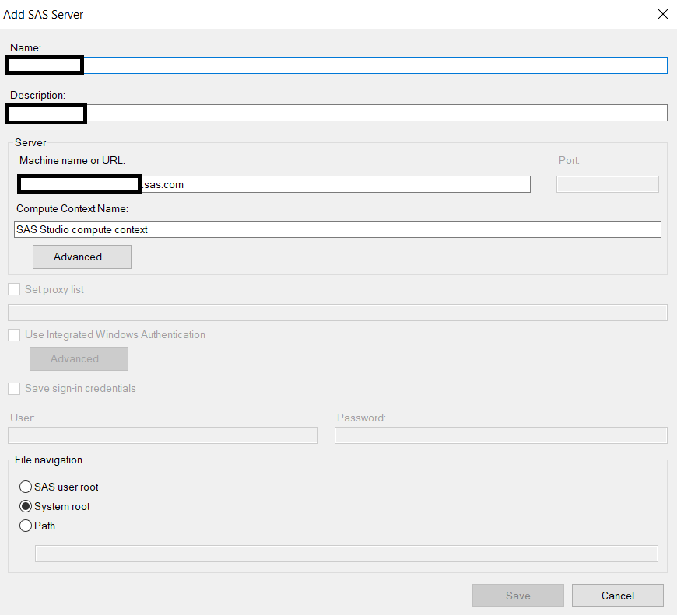677x615 pixels.
Task: Select the SAS user root option
Action: coord(25,487)
